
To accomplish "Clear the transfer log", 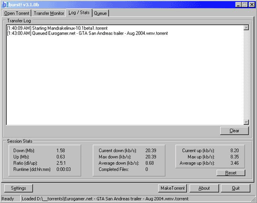I will [234, 130].
